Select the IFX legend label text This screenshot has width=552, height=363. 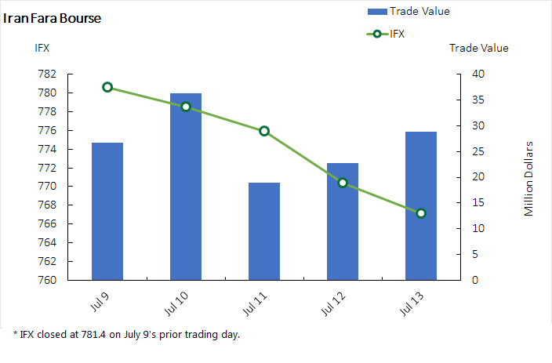click(x=398, y=33)
